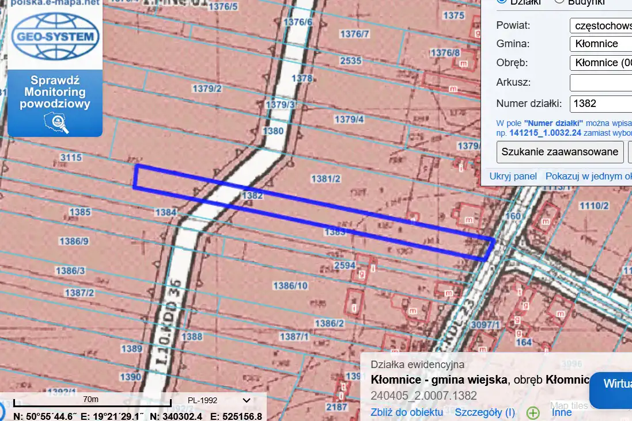Open the Gmina dropdown showing Kłomnice

click(600, 44)
